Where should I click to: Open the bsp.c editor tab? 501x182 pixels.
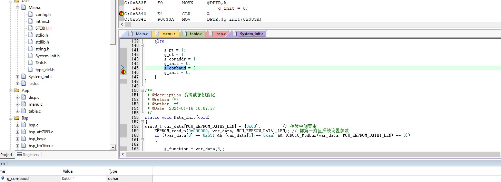coord(218,34)
